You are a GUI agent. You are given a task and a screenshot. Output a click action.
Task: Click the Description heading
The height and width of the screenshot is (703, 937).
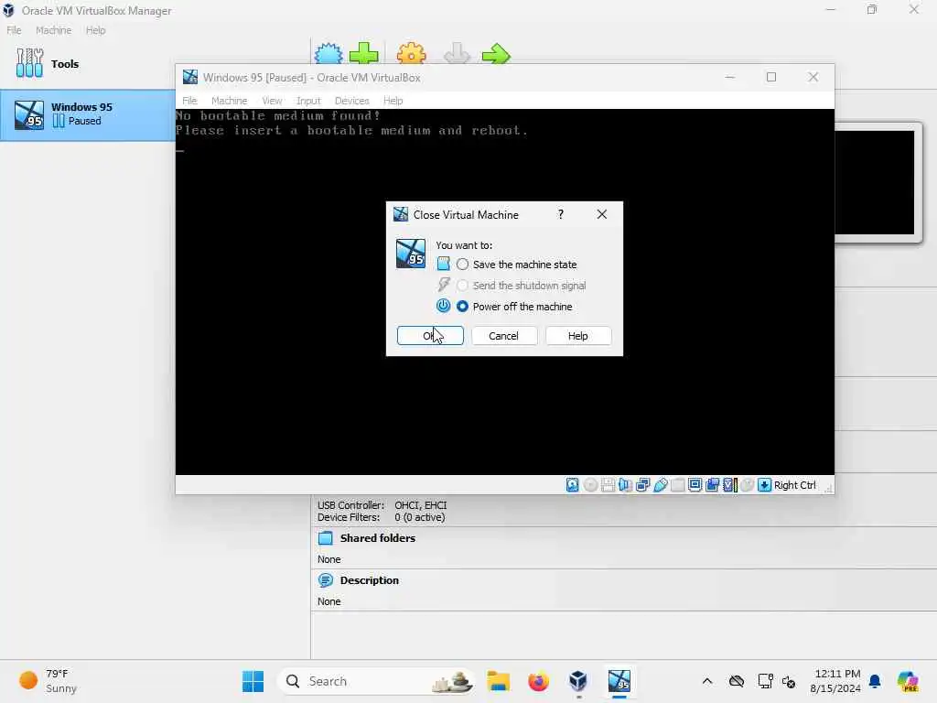(x=370, y=579)
